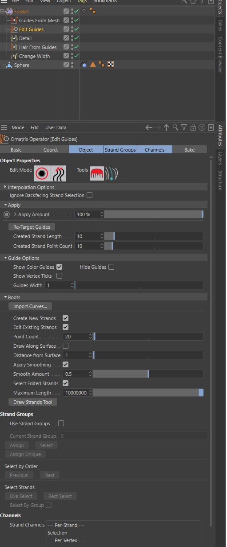Image resolution: width=227 pixels, height=547 pixels.
Task: Click the Edit Guides operator icon
Action: click(x=14, y=29)
